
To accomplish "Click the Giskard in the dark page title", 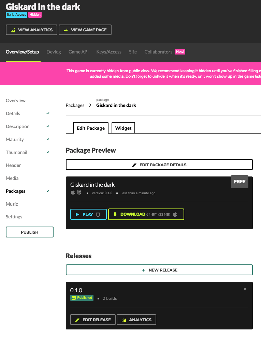I will click(x=43, y=7).
